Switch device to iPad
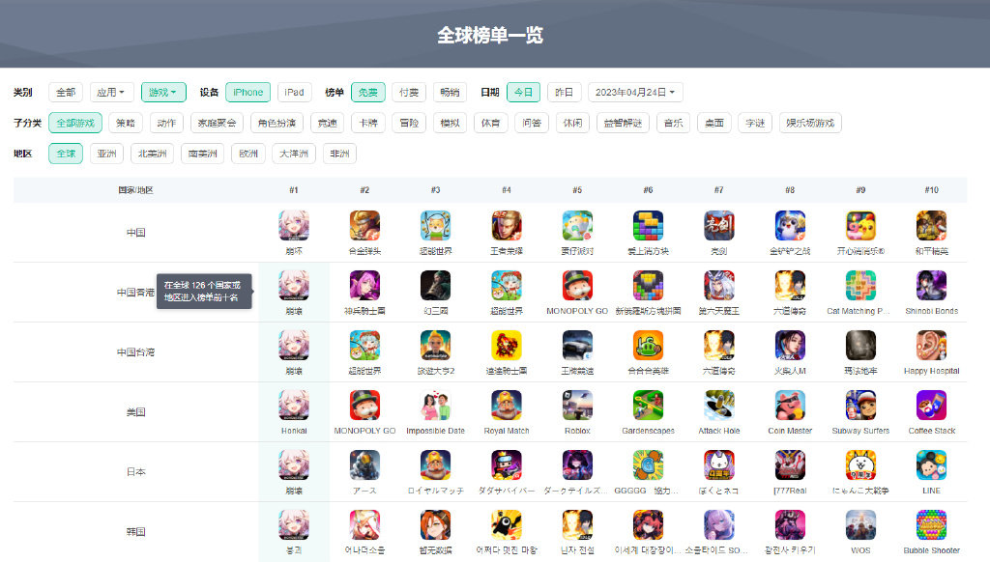The height and width of the screenshot is (562, 990). tap(295, 93)
